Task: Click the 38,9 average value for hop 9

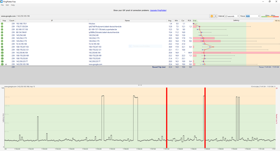Action: point(170,47)
